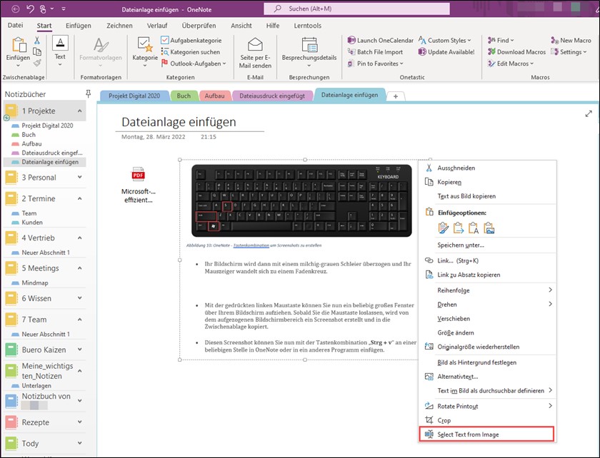Click the Cut scissors icon in ribbon
This screenshot has width=600, height=458.
point(37,40)
